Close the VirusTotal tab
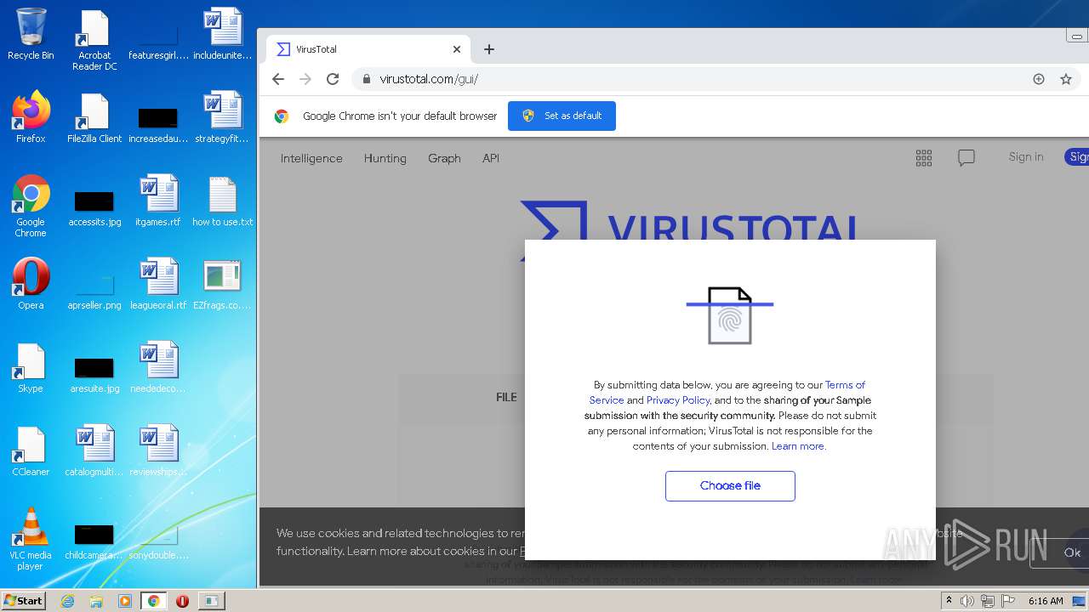Viewport: 1089px width, 612px height. pyautogui.click(x=457, y=49)
